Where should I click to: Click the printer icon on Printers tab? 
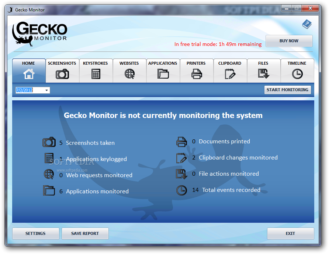pyautogui.click(x=197, y=74)
